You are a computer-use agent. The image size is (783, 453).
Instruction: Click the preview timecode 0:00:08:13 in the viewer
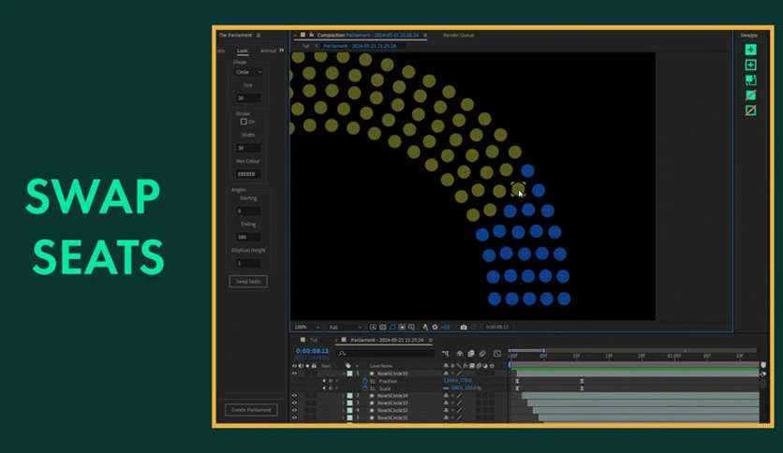(x=497, y=328)
